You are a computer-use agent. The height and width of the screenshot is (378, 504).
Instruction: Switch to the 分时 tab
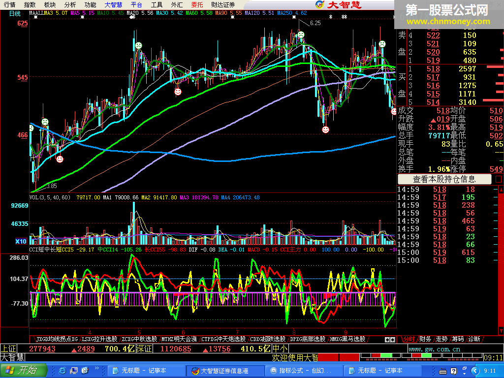click(x=409, y=339)
